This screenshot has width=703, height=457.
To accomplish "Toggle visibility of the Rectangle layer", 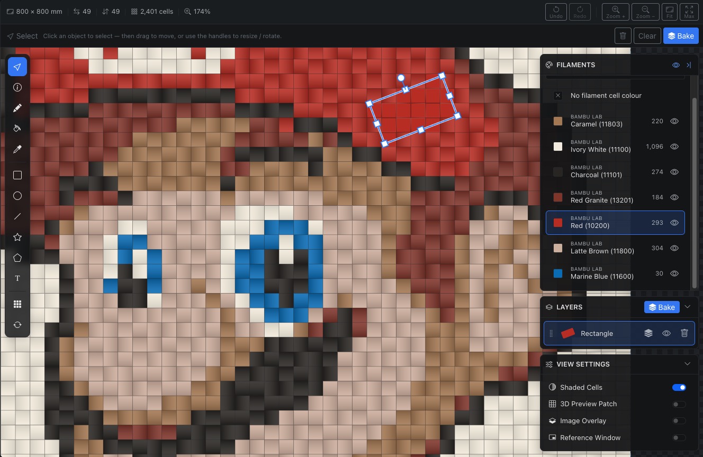I will [666, 333].
